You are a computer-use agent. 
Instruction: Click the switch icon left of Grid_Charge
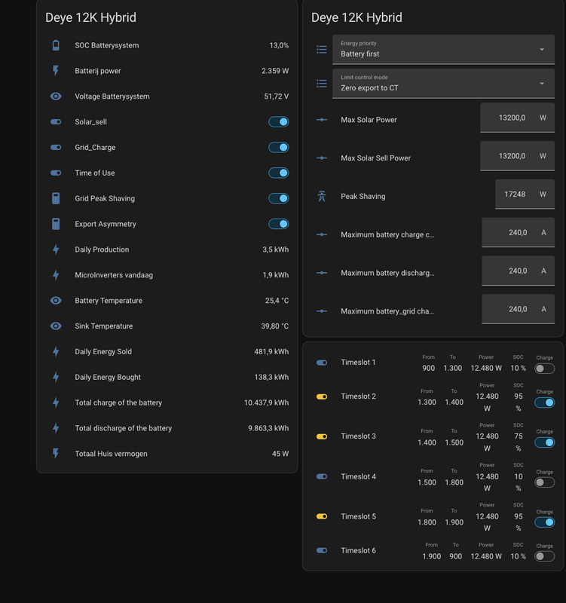pyautogui.click(x=56, y=147)
